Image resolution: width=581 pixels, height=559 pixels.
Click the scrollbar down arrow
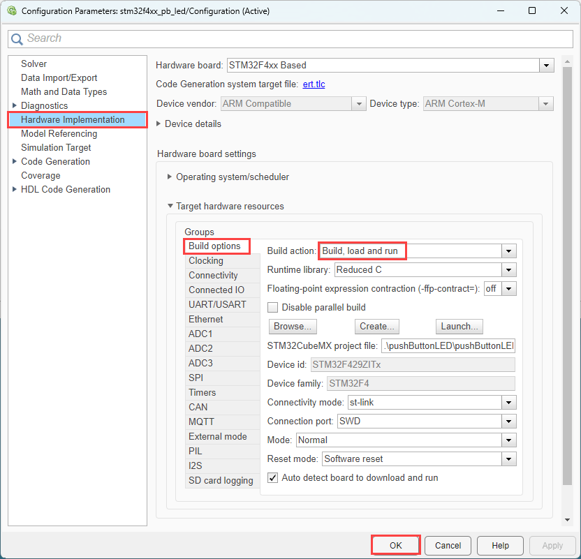[x=567, y=520]
